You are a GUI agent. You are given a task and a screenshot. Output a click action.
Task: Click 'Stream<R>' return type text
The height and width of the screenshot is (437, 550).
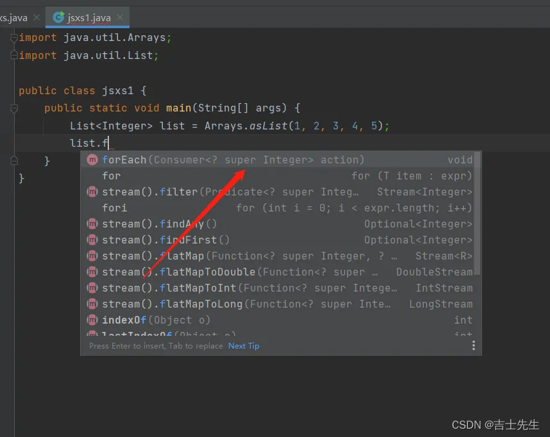pyautogui.click(x=444, y=256)
